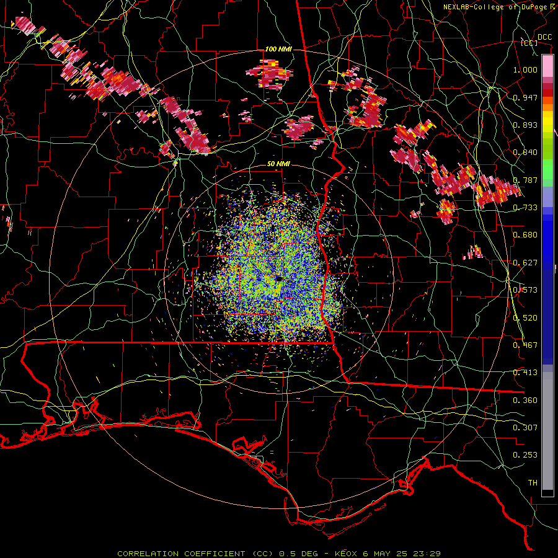This screenshot has height=558, width=558.
Task: Select the 1.000 value on the color scale
Action: click(525, 69)
